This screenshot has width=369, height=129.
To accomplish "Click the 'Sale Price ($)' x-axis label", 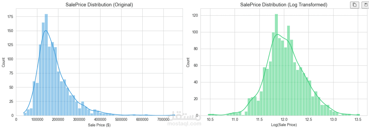I will [99, 125].
